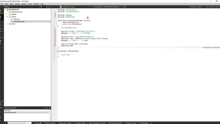The height and width of the screenshot is (124, 220).
Task: Click the go back arrow in editor toolbar
Action: 53,7
